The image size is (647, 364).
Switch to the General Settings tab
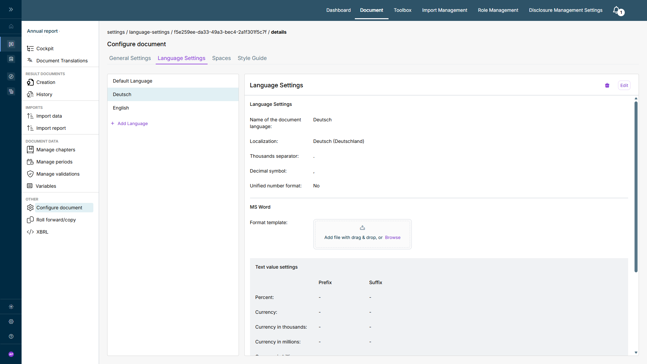pyautogui.click(x=130, y=58)
